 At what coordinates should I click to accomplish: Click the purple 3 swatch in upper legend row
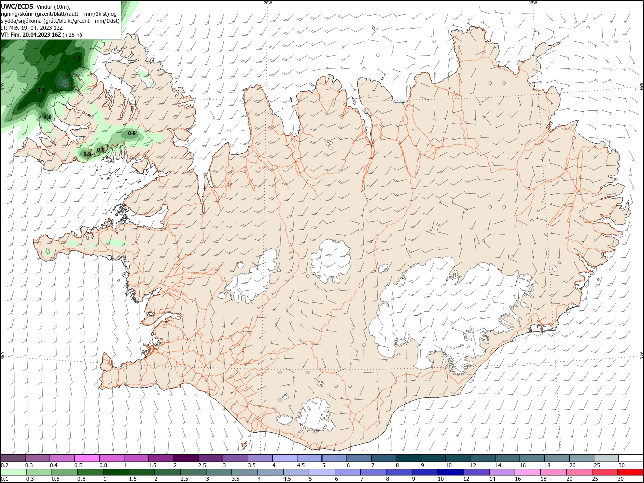point(235,458)
